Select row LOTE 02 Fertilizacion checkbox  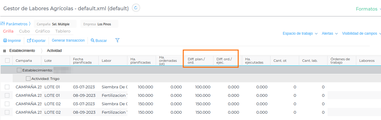7,112
